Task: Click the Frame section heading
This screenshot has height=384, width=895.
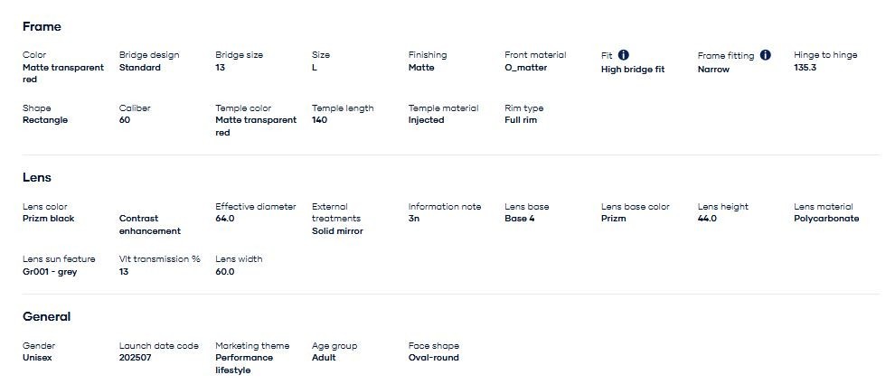Action: click(x=42, y=27)
